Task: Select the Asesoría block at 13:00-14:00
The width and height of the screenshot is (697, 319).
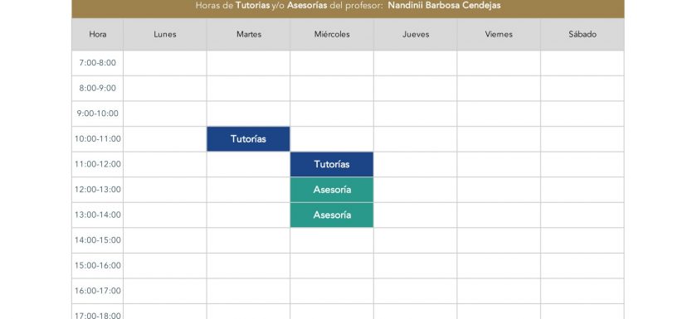Action: click(332, 215)
